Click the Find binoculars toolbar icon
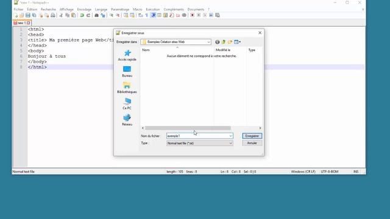Image resolution: width=390 pixels, height=219 pixels. pos(96,15)
